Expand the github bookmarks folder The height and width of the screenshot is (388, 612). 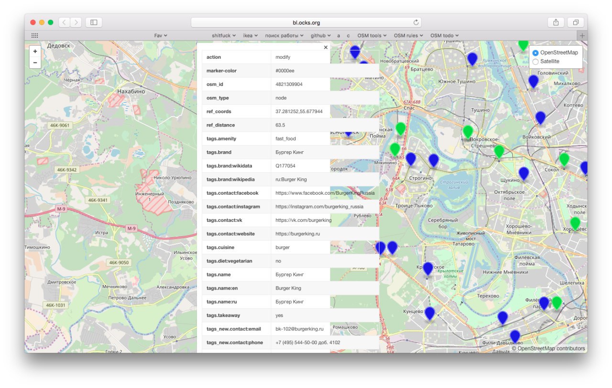(x=321, y=36)
